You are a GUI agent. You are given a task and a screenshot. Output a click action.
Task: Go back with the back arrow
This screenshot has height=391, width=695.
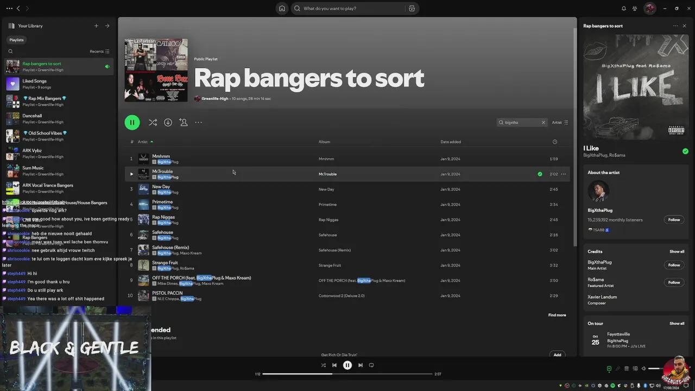pyautogui.click(x=18, y=8)
